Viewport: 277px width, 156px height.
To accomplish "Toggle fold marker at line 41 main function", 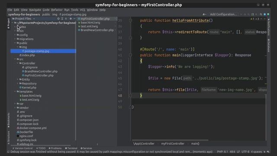I will click(x=130, y=55).
